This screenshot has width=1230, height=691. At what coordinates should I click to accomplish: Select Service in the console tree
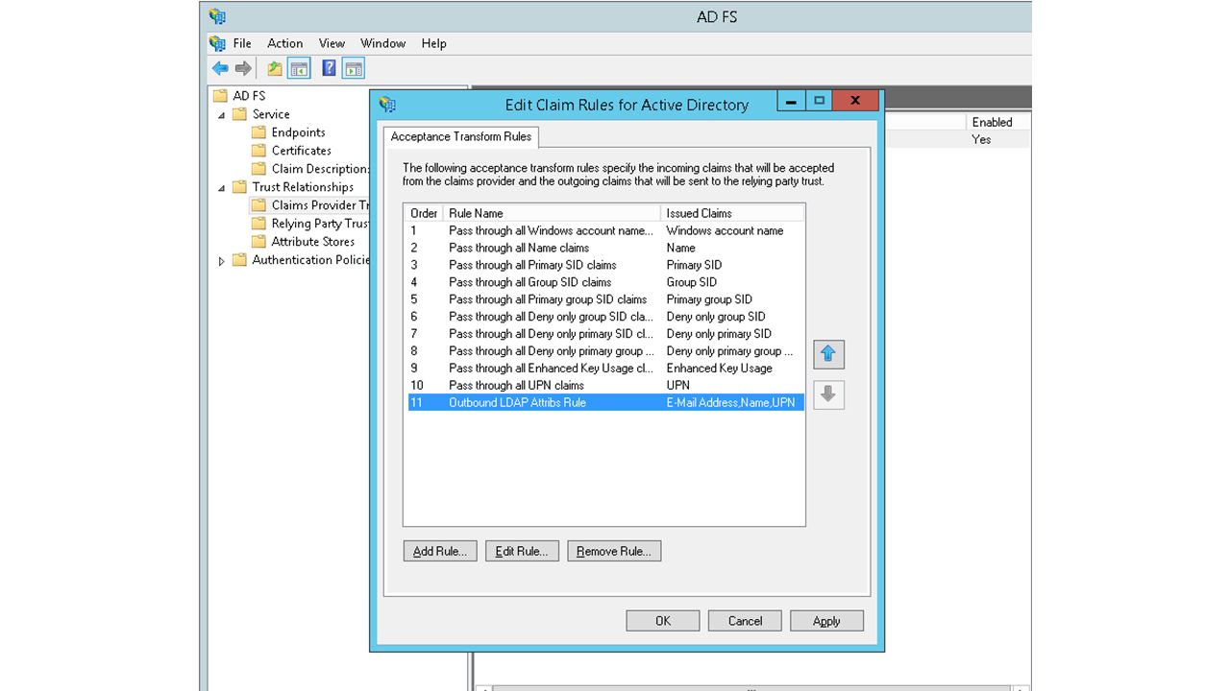[271, 114]
